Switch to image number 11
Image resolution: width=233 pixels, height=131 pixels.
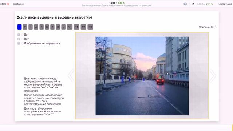pyautogui.click(x=76, y=27)
